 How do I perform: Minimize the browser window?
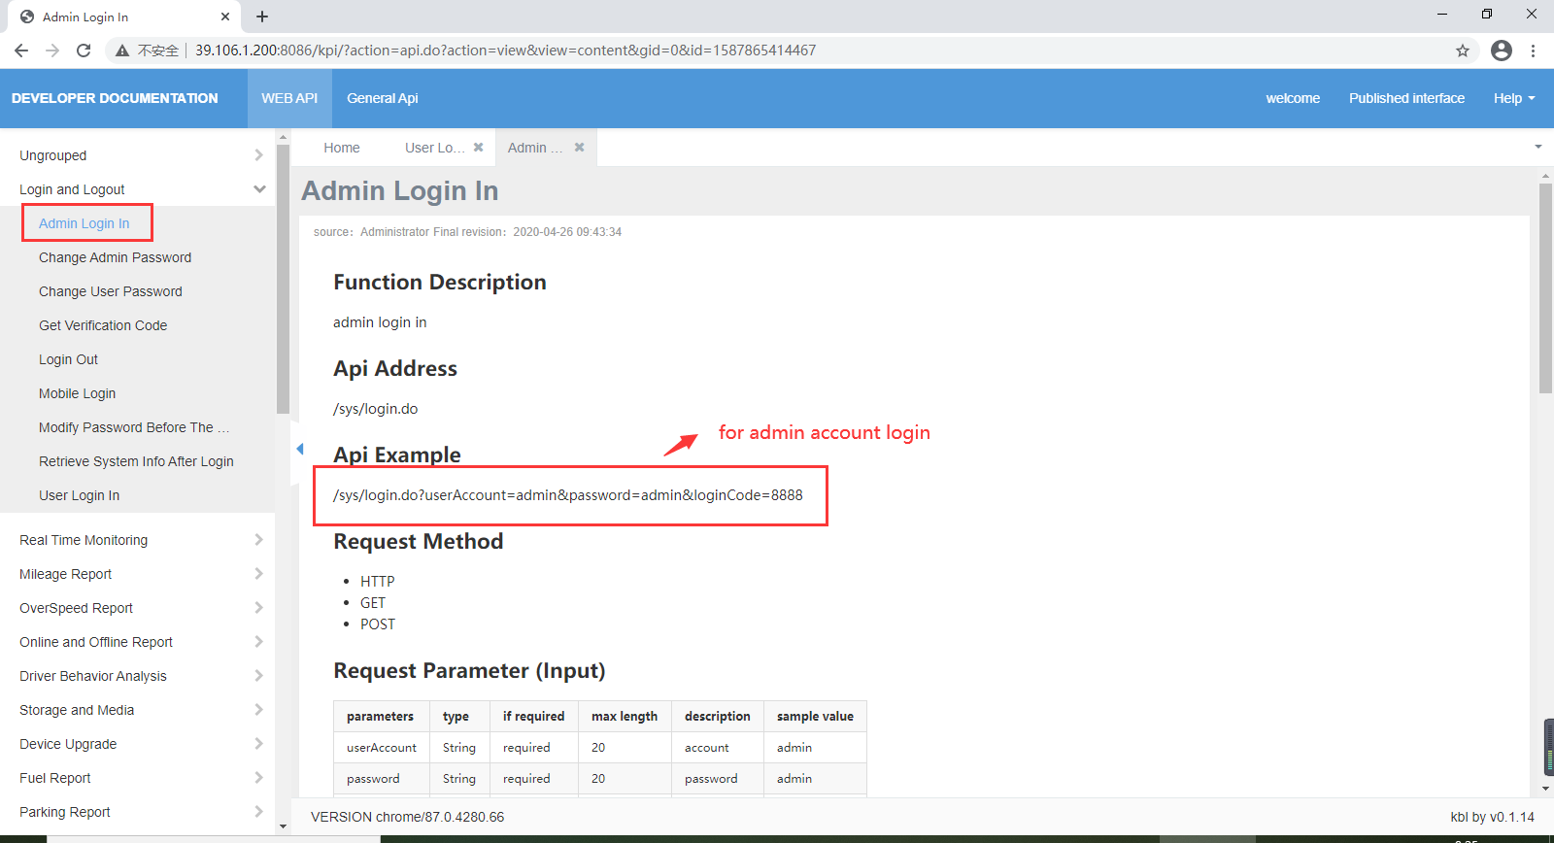click(1442, 14)
